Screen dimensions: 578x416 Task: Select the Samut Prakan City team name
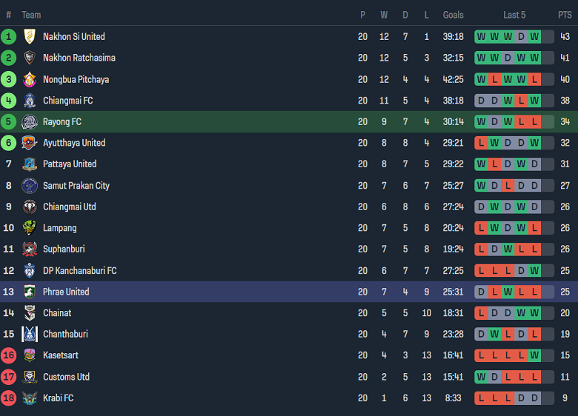tap(76, 186)
